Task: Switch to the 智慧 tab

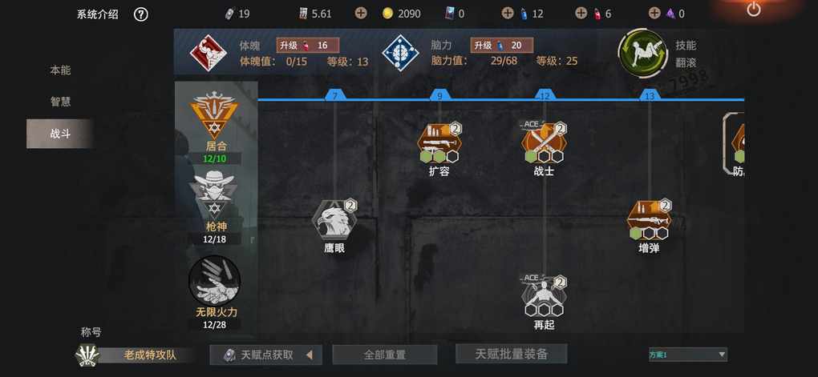Action: pos(60,102)
